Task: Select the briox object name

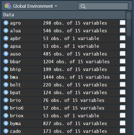Action: pyautogui.click(x=17, y=116)
